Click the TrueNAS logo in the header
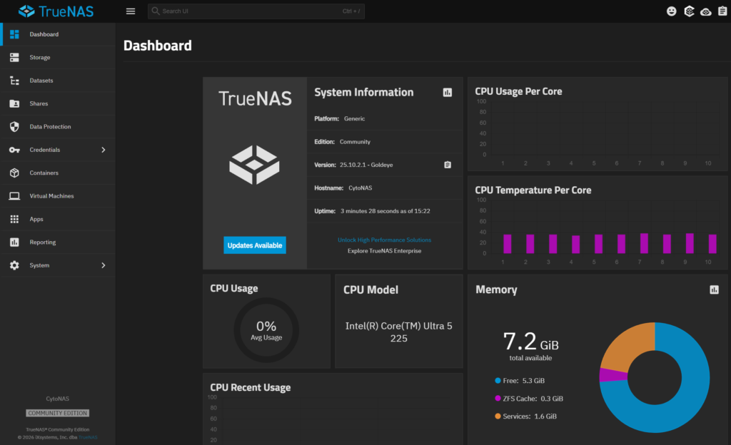731x445 pixels. pos(56,11)
